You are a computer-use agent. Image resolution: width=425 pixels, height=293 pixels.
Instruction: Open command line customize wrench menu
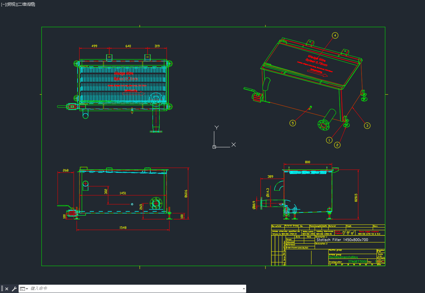tap(14, 289)
